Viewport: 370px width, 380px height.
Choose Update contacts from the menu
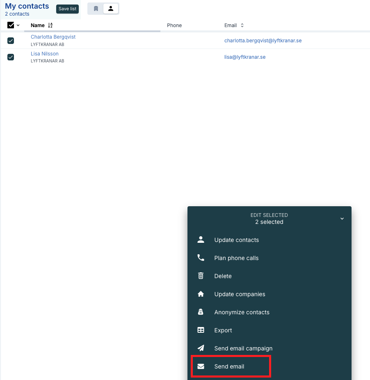270,240
